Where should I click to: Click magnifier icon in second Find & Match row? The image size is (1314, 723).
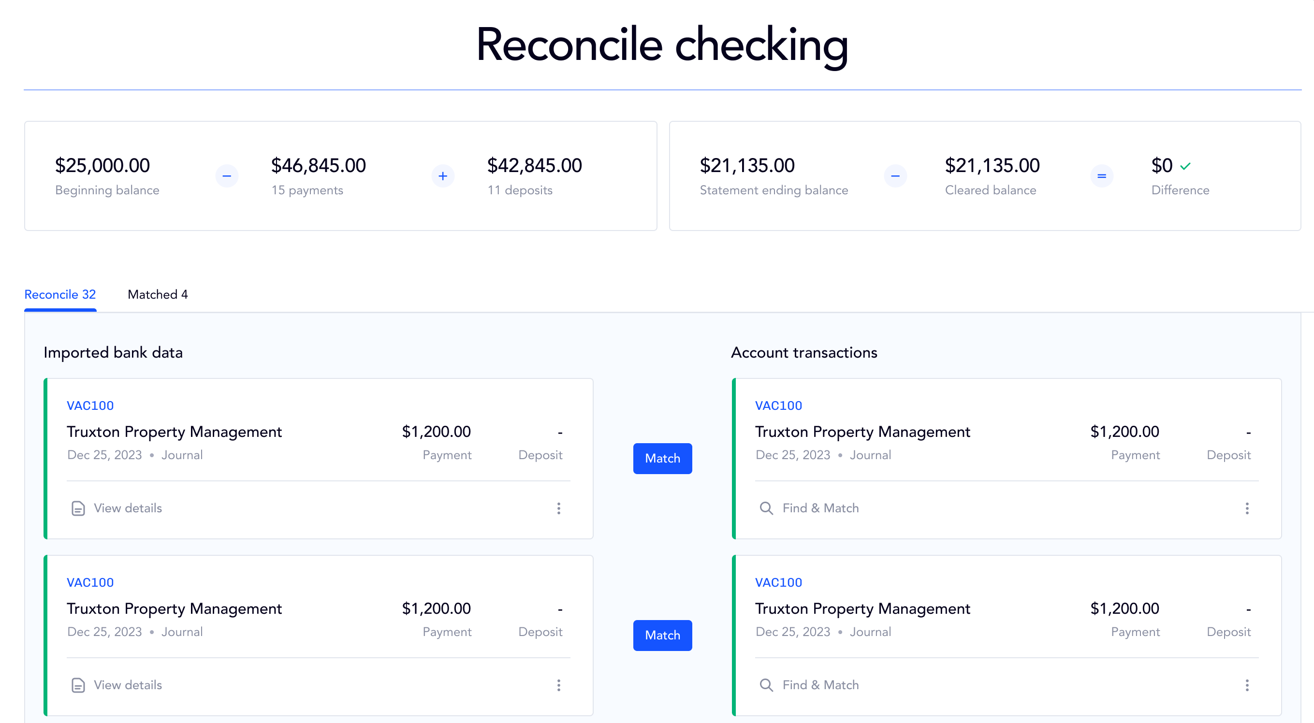coord(766,685)
